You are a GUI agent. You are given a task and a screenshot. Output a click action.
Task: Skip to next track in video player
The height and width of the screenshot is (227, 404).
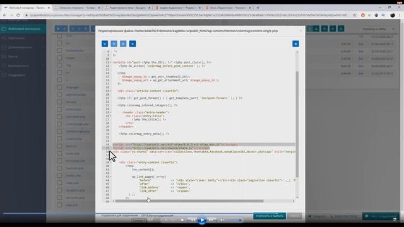211,220
